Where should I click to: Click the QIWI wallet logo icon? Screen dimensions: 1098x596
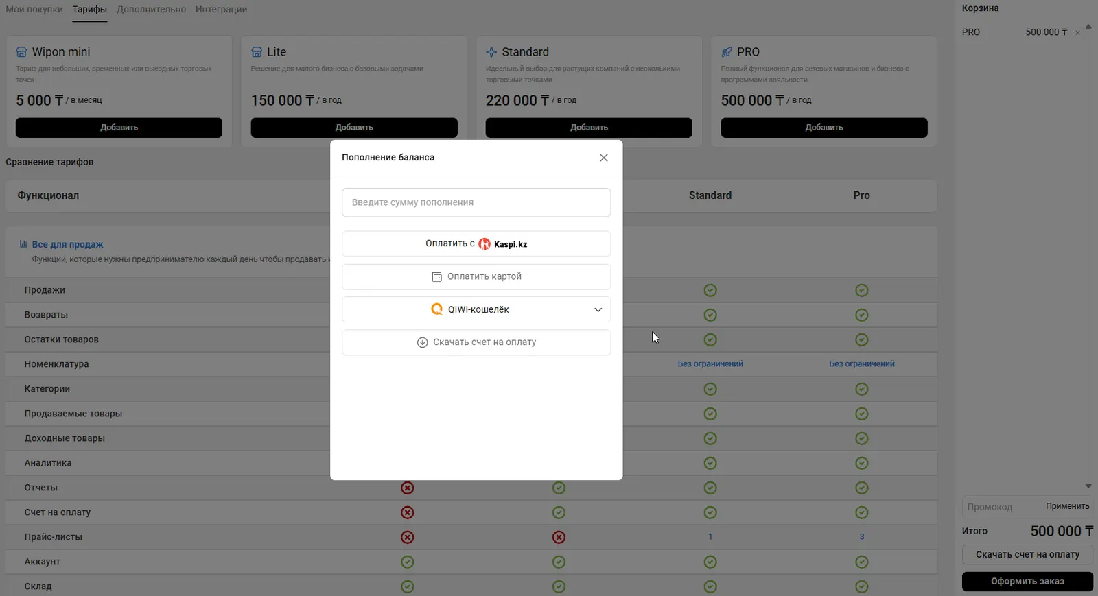click(436, 309)
